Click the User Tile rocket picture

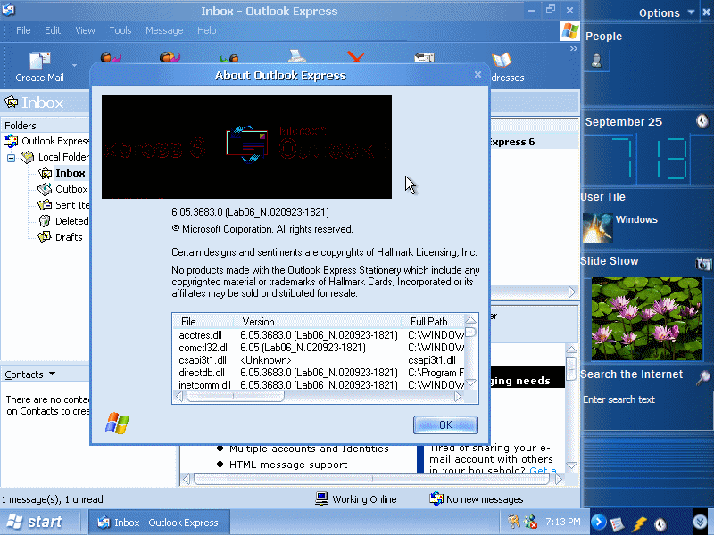598,228
